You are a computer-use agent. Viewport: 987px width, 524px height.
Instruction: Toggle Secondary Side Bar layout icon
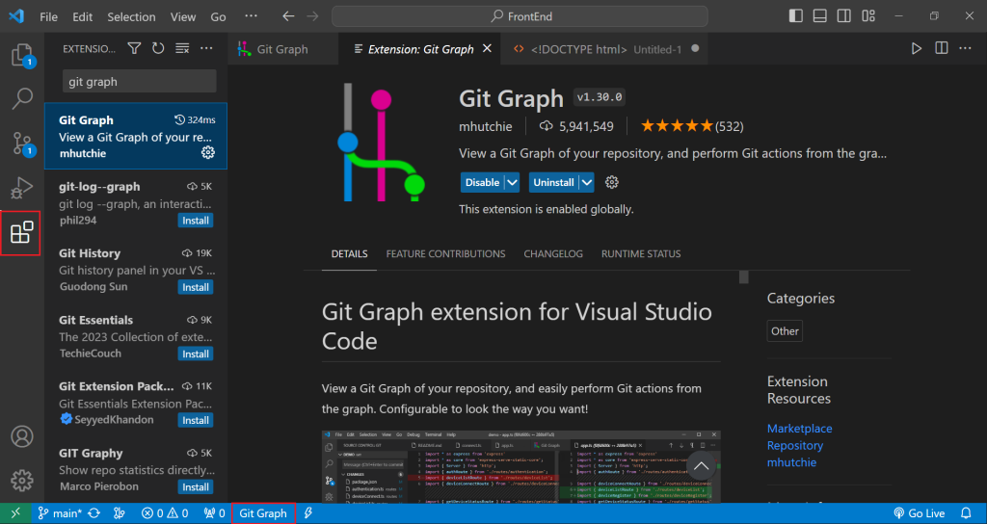click(x=844, y=16)
